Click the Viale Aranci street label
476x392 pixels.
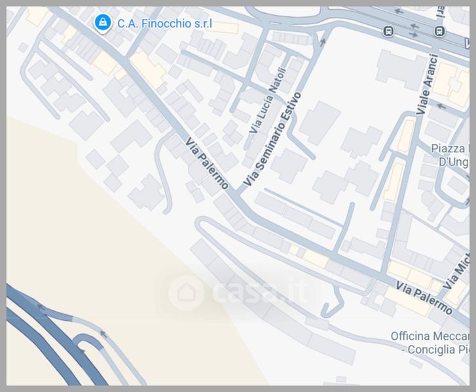(427, 84)
